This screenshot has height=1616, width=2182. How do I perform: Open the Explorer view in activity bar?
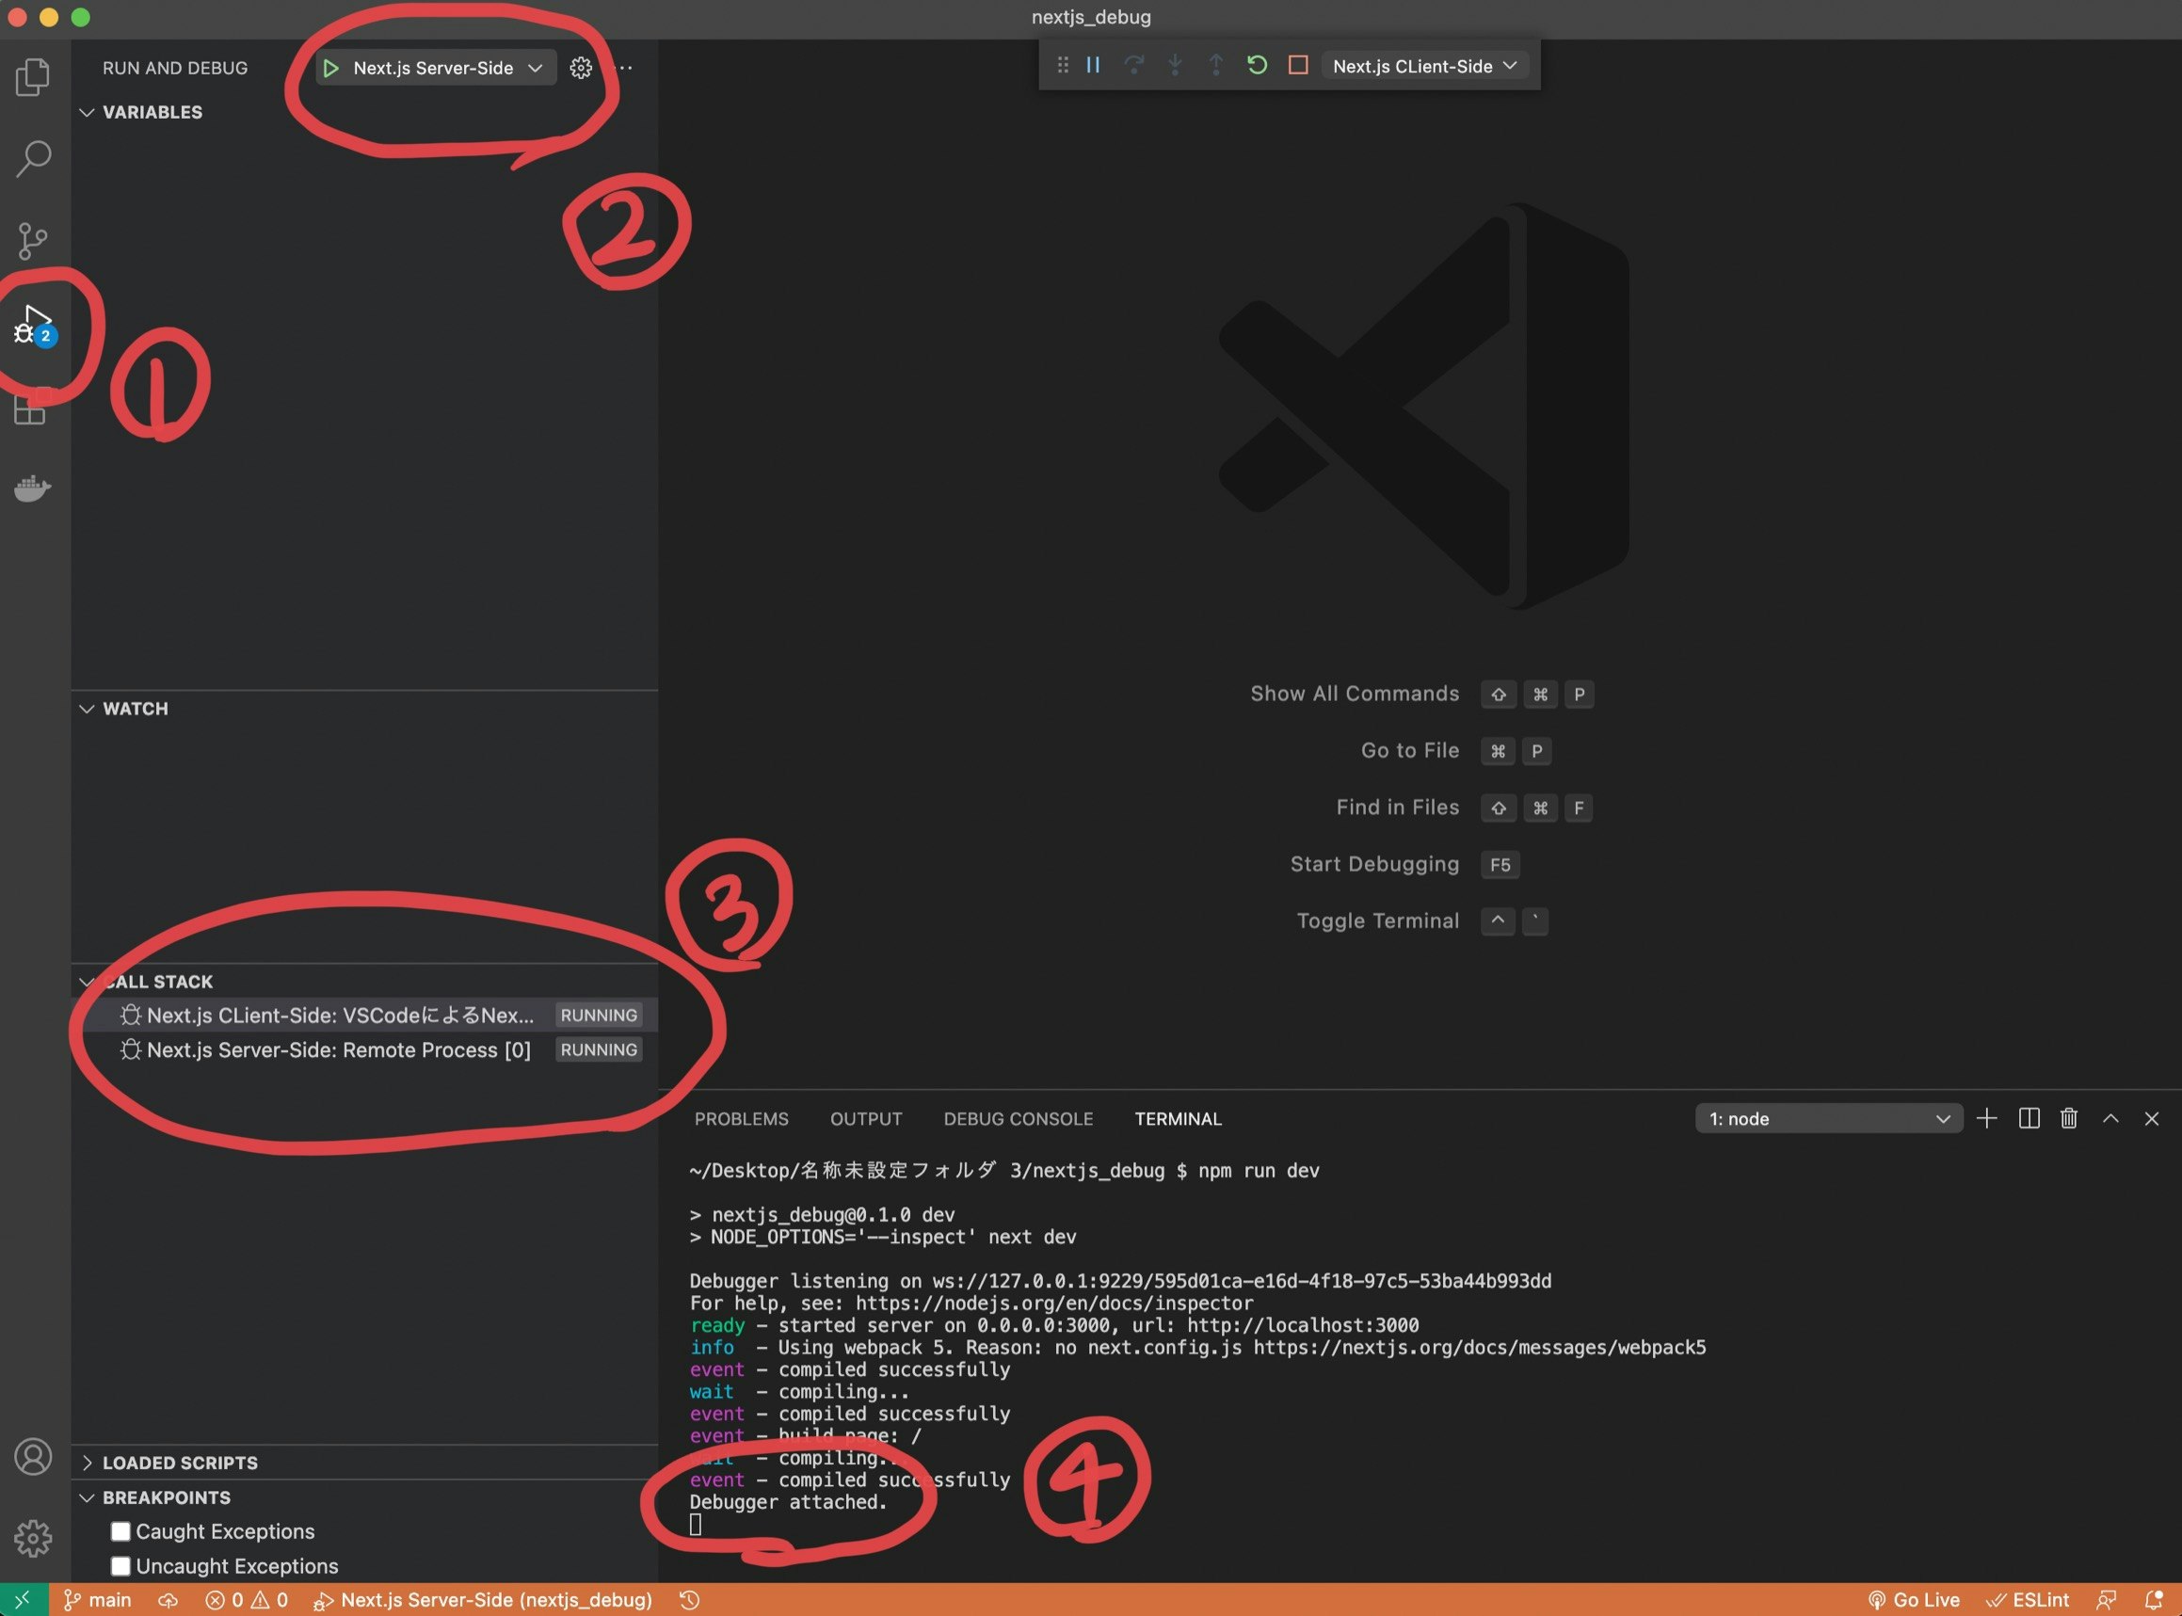[x=33, y=76]
